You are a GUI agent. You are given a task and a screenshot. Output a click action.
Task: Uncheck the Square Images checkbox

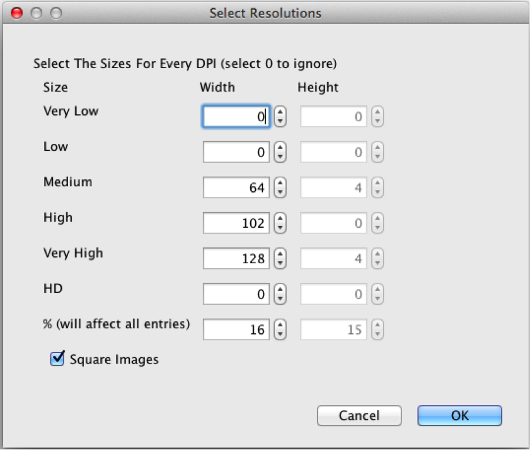pyautogui.click(x=57, y=359)
